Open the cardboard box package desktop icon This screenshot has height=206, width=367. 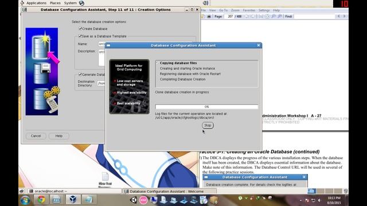coord(214,200)
